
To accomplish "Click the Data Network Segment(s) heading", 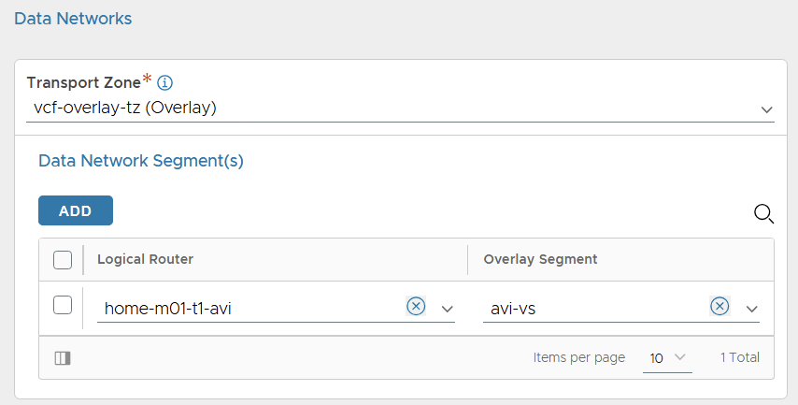I will point(140,161).
